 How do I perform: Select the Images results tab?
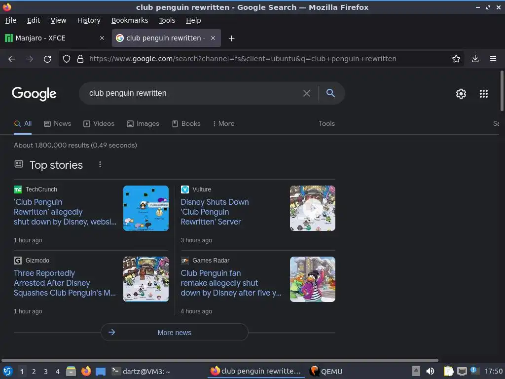(x=143, y=124)
